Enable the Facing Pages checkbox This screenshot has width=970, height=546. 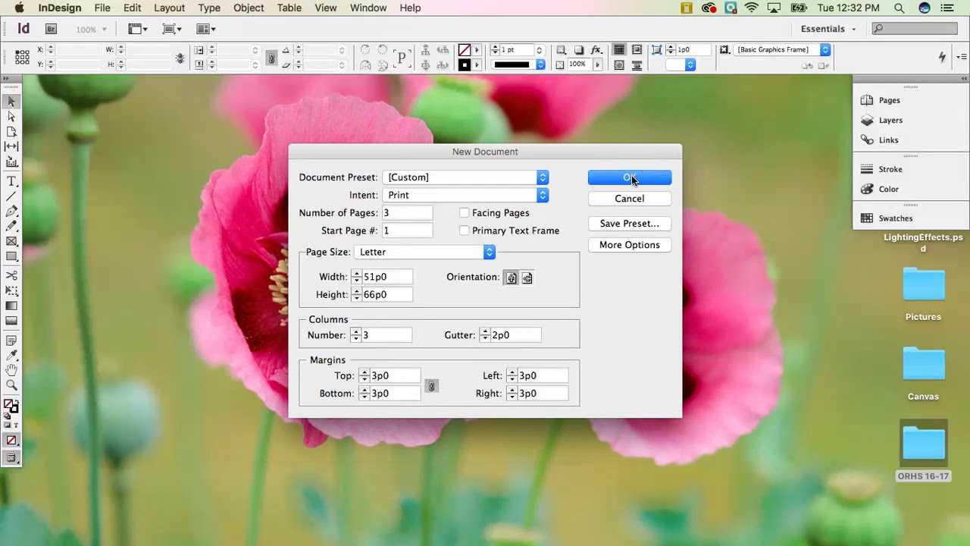pos(465,213)
